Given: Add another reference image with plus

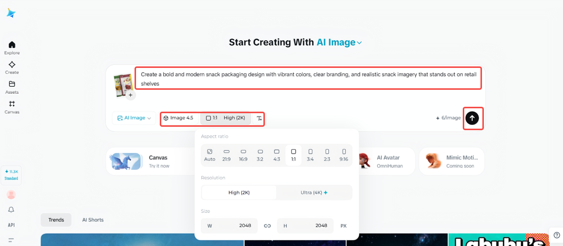Looking at the screenshot, I should coord(130,95).
